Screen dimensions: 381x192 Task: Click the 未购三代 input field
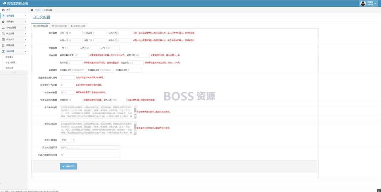(x=124, y=40)
